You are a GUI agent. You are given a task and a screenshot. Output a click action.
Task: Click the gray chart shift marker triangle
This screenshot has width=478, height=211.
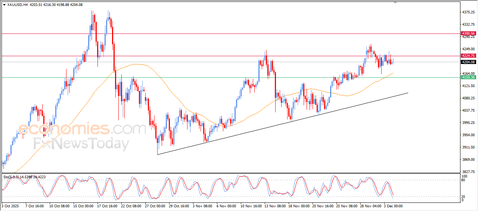(395, 3)
